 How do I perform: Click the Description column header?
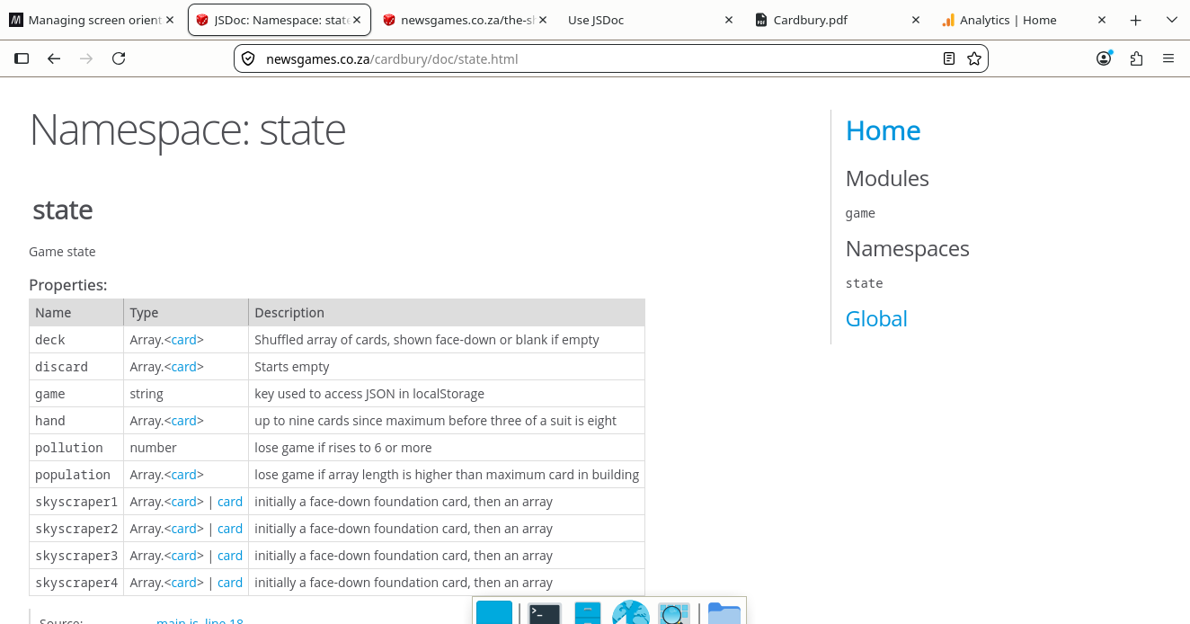point(447,313)
